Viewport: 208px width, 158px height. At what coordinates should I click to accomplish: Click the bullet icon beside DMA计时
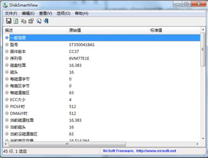(7, 113)
